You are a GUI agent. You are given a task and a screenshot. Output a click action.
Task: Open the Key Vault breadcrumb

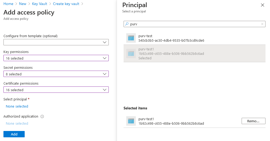[40, 4]
